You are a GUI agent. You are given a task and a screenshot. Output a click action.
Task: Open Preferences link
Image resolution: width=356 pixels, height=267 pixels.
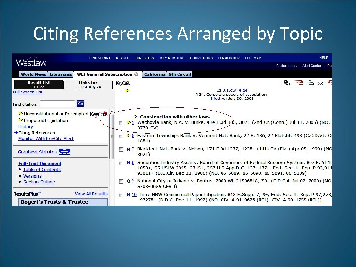(x=286, y=66)
